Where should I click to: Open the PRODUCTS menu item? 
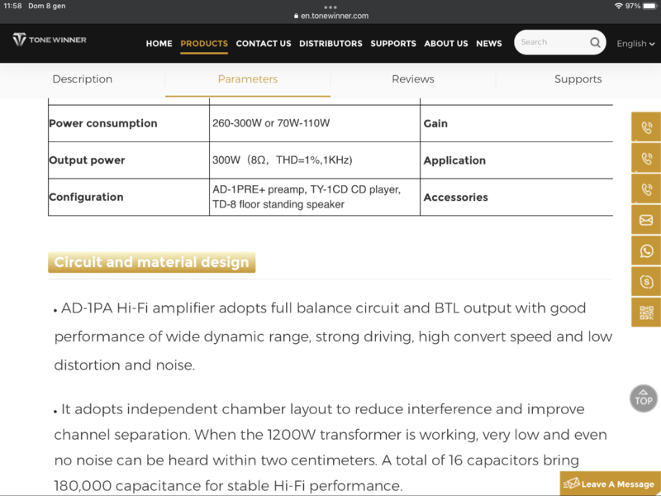[204, 44]
